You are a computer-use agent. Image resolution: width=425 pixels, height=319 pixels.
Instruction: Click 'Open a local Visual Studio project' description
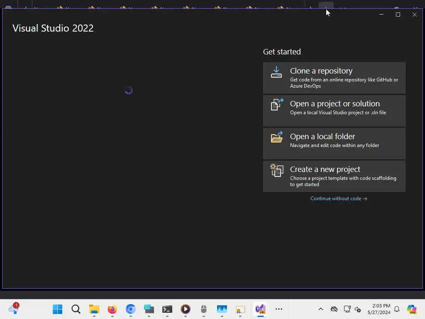tap(338, 113)
